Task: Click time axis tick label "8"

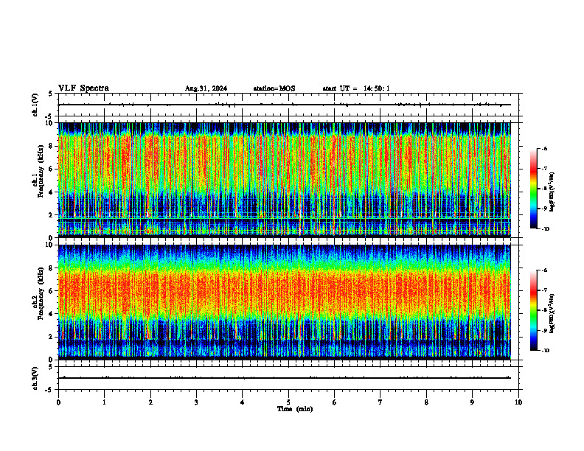Action: pyautogui.click(x=426, y=402)
